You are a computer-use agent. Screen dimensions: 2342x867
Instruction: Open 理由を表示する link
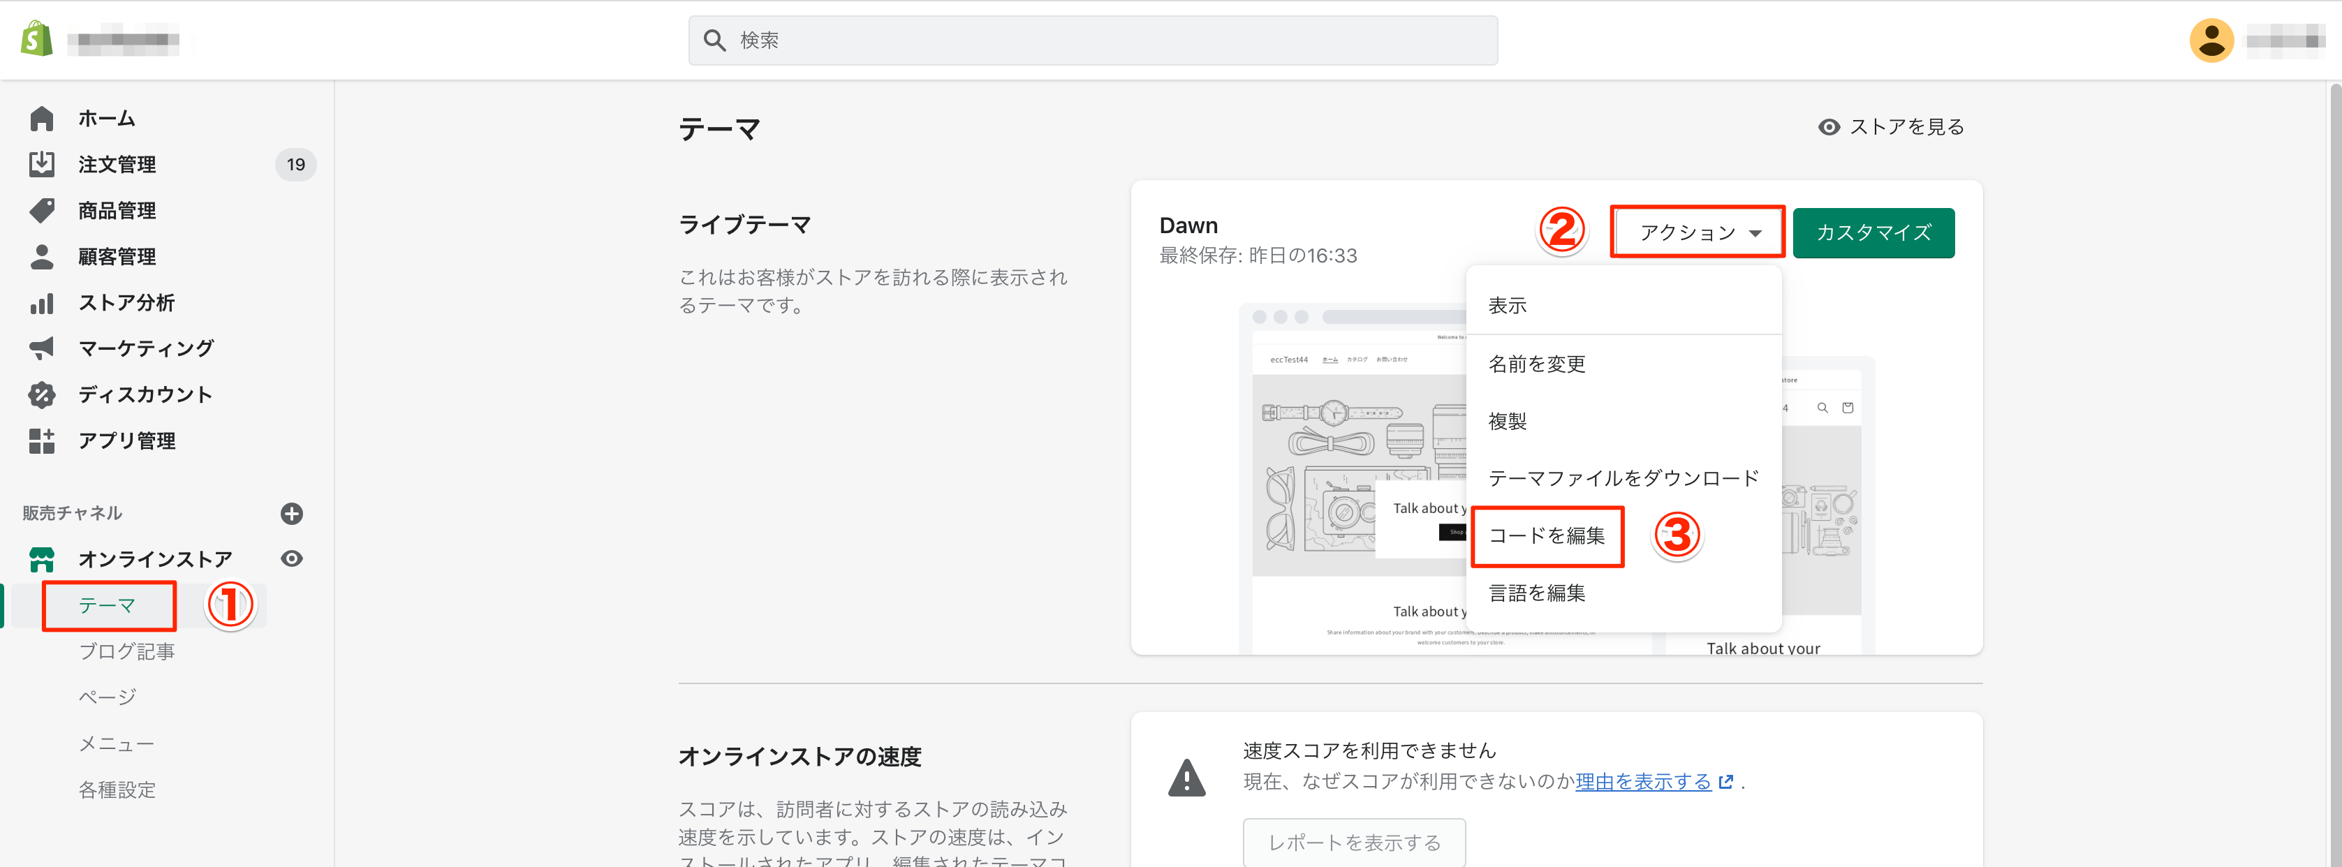pos(1643,782)
